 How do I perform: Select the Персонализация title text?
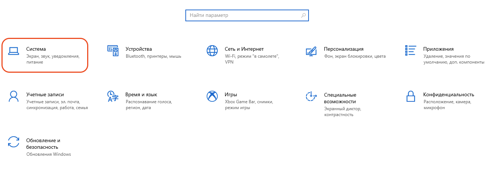[343, 49]
